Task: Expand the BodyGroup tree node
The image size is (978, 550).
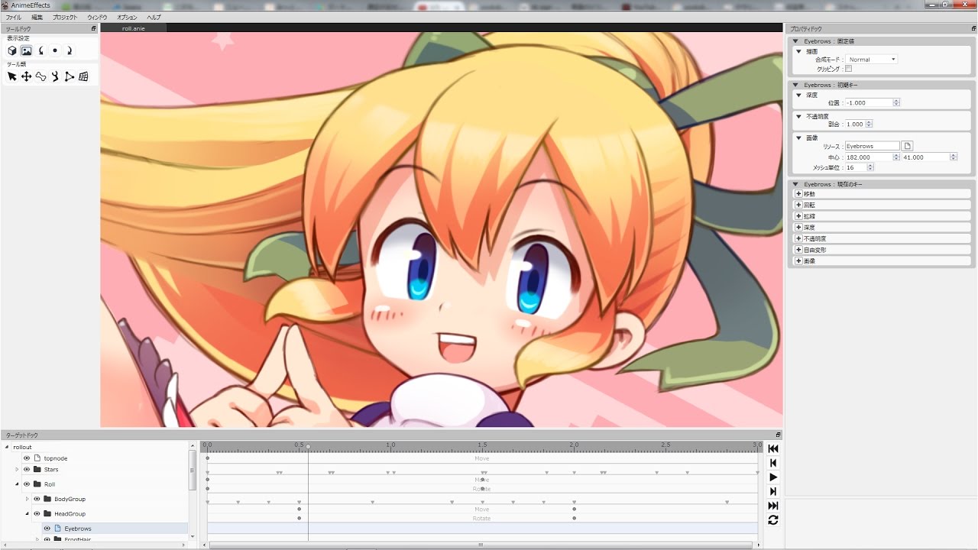Action: coord(28,499)
